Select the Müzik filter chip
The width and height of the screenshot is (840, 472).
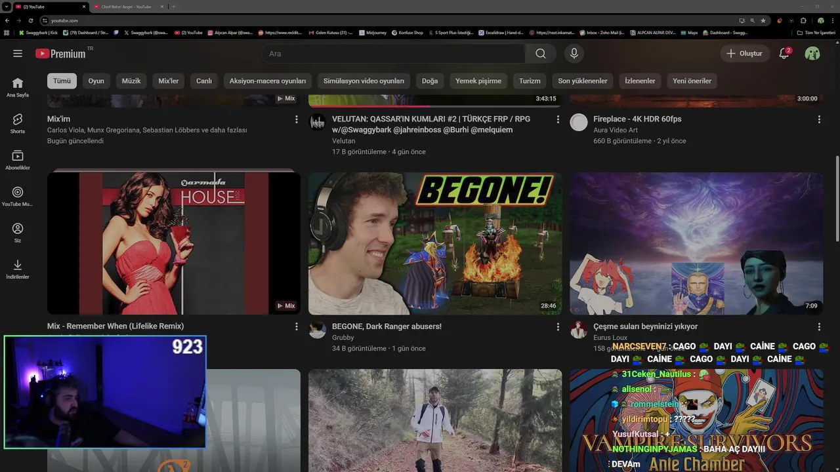click(131, 81)
